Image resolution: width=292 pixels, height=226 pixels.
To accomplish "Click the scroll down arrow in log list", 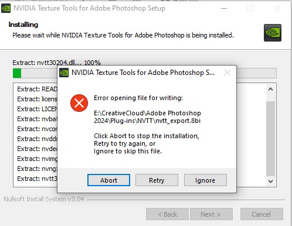I will coord(270,182).
